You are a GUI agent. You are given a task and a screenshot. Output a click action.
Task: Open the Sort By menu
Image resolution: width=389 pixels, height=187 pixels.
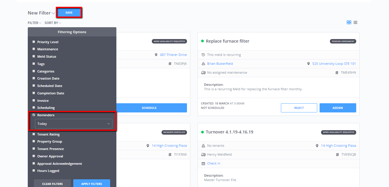point(53,23)
